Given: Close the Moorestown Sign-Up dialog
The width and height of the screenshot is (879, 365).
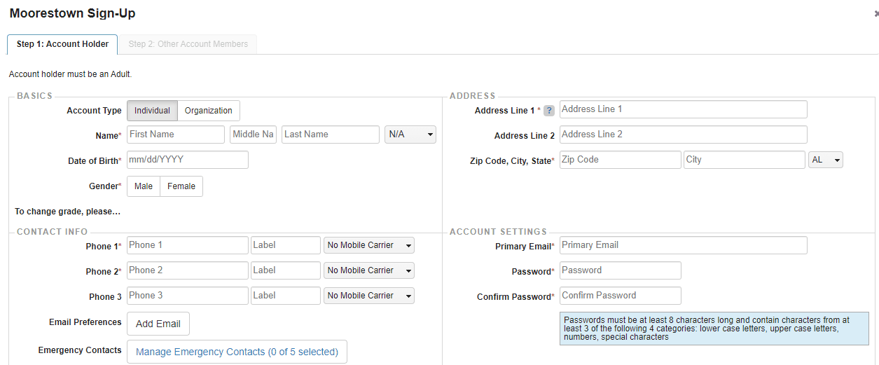Looking at the screenshot, I should coord(876,13).
